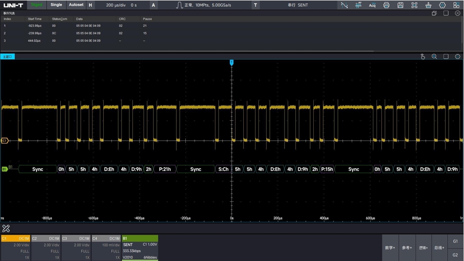Select event row with start time -923.99µs
The image size is (464, 261).
pyautogui.click(x=231, y=26)
